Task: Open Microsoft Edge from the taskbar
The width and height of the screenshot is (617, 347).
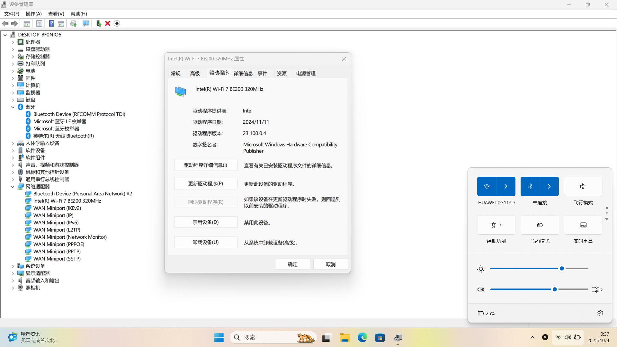Action: [362, 338]
